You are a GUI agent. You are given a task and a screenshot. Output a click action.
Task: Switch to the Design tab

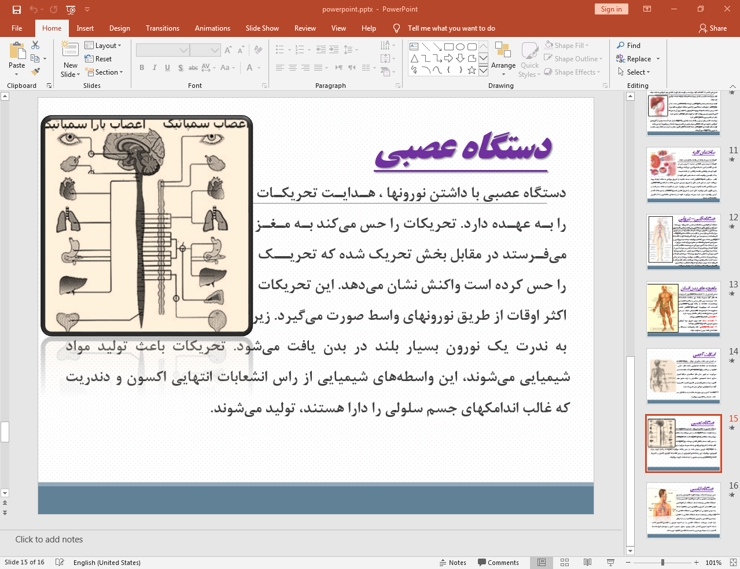click(119, 28)
